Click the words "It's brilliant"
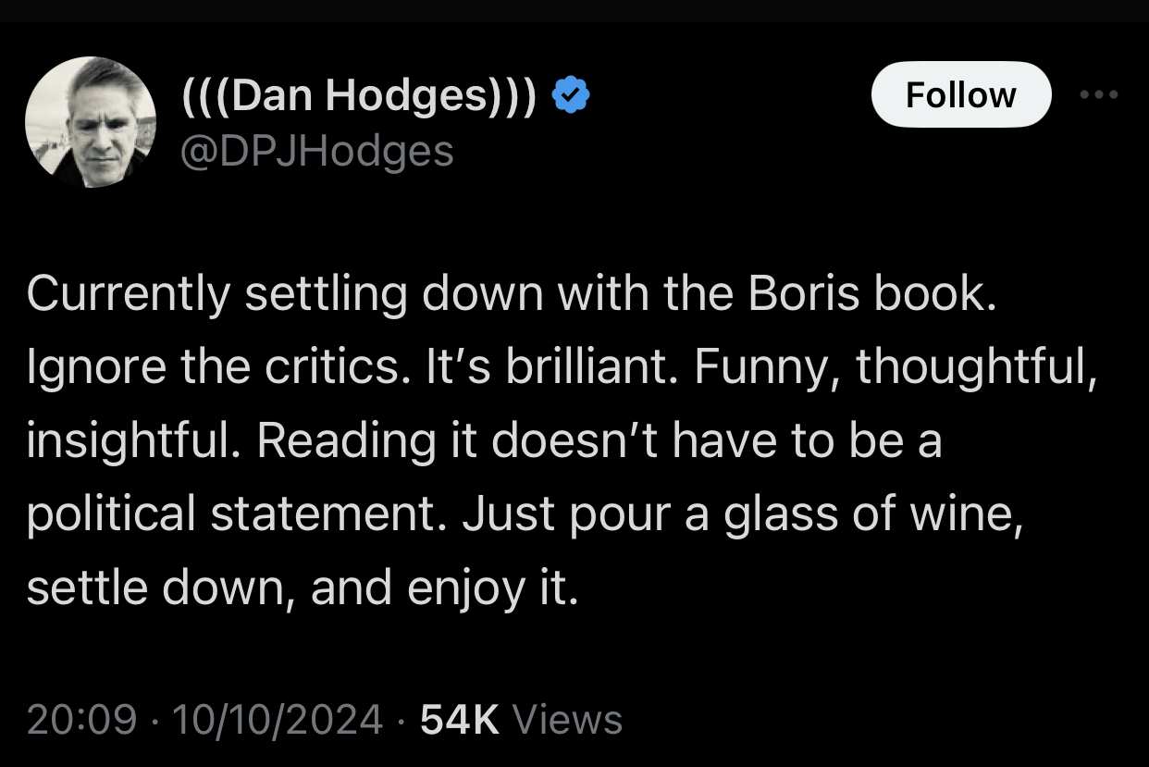The image size is (1149, 767). pyautogui.click(x=583, y=367)
